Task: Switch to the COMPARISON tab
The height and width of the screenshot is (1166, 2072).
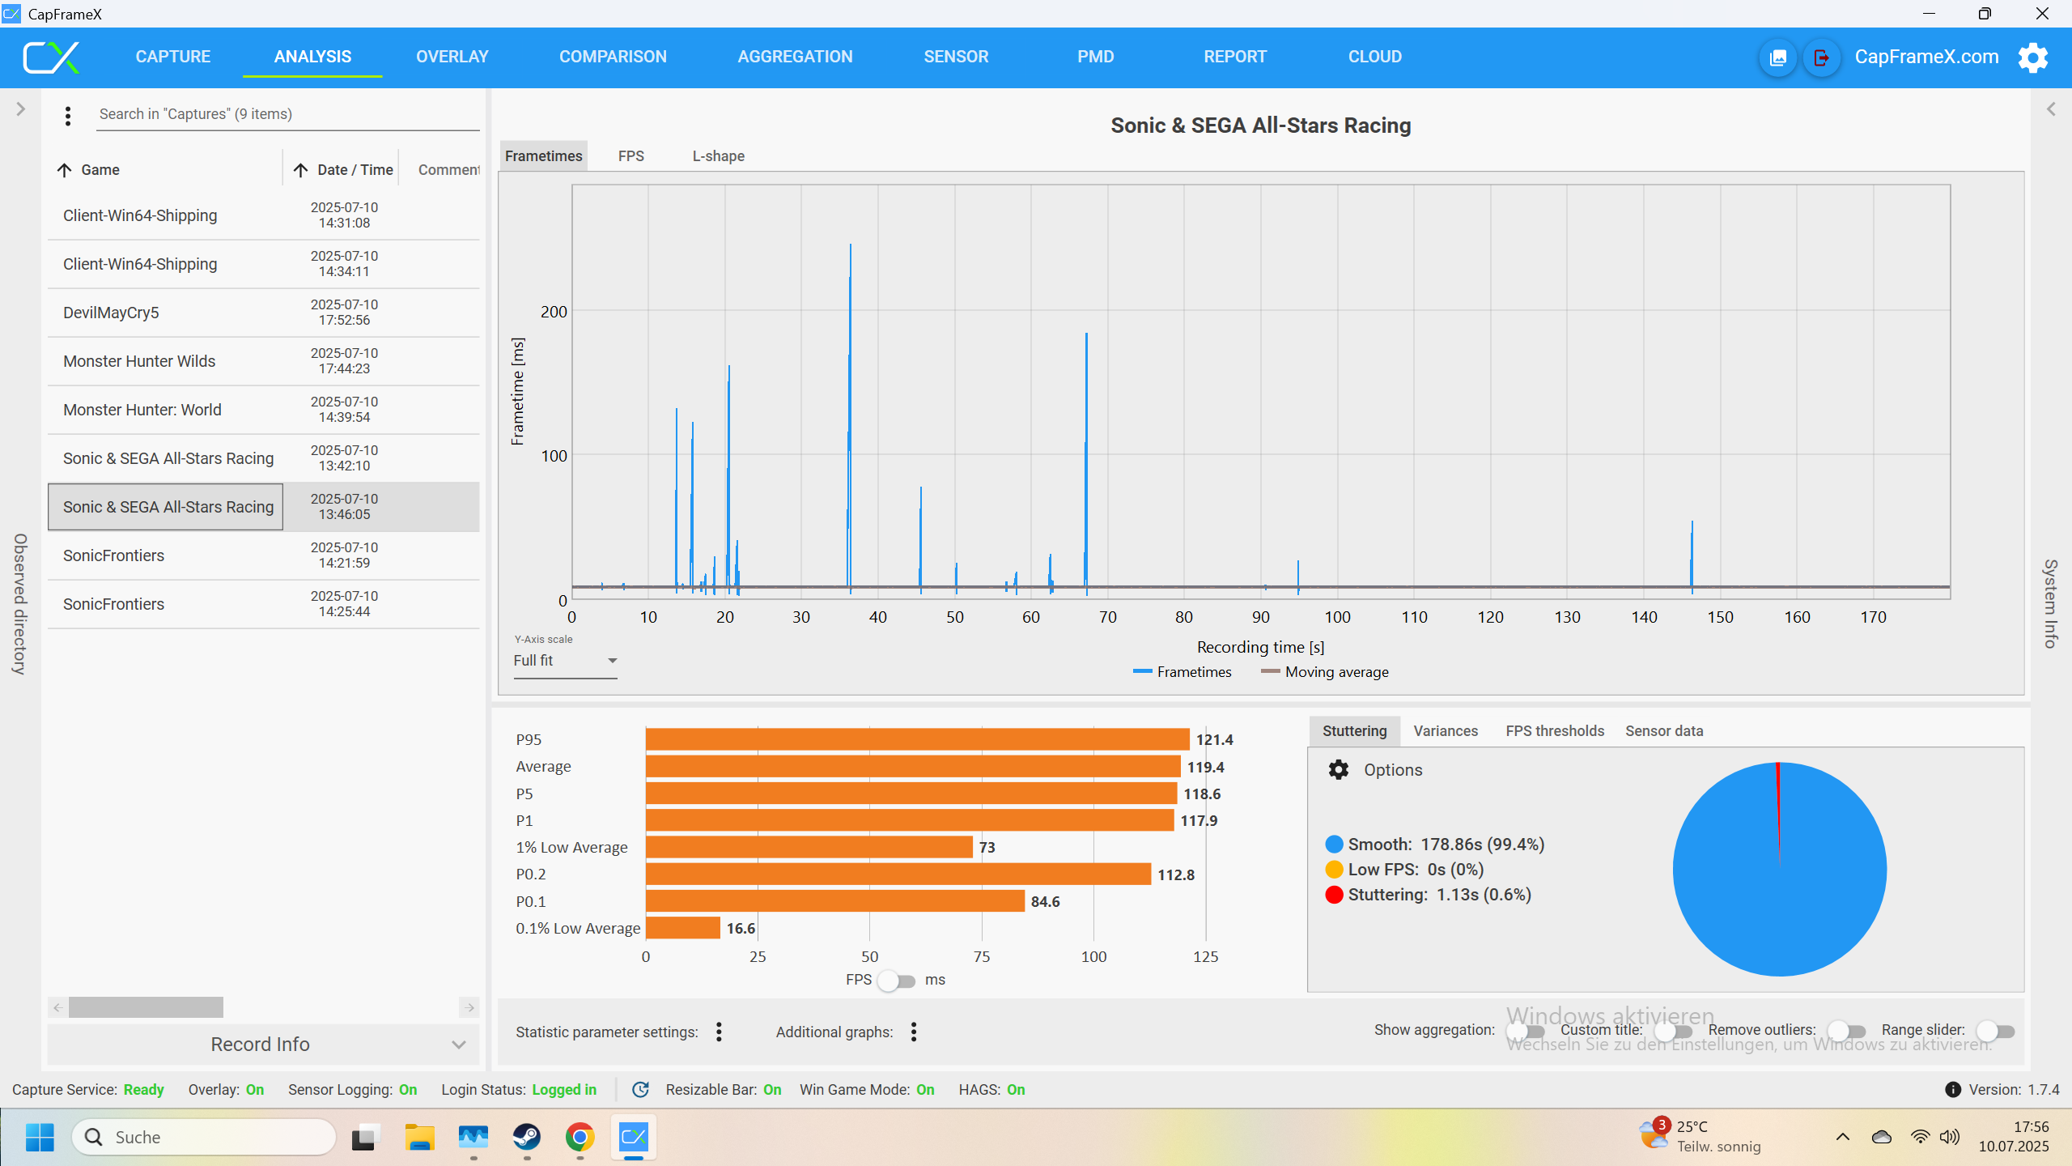Action: point(613,57)
